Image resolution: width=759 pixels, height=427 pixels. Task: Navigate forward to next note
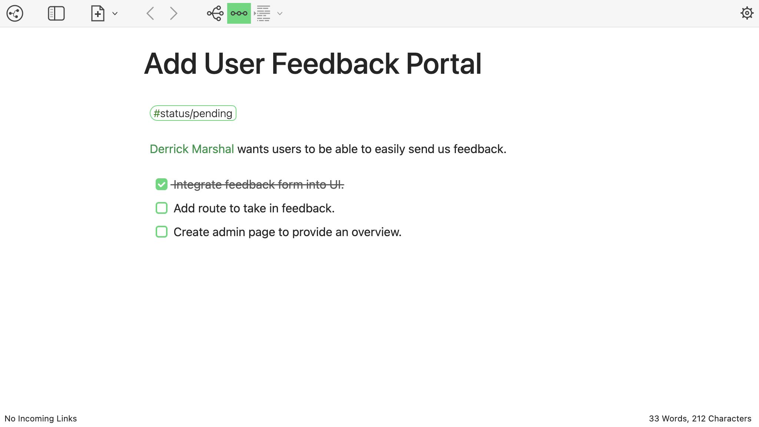click(x=173, y=13)
